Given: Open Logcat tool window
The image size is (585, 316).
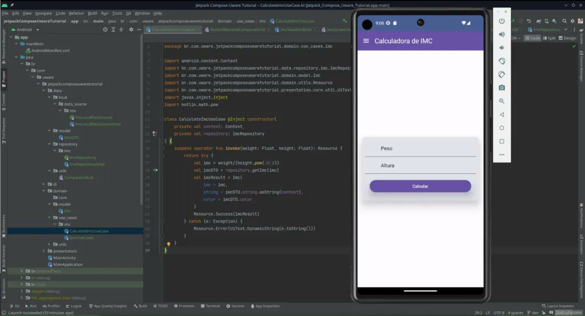Looking at the screenshot, I should [x=74, y=306].
